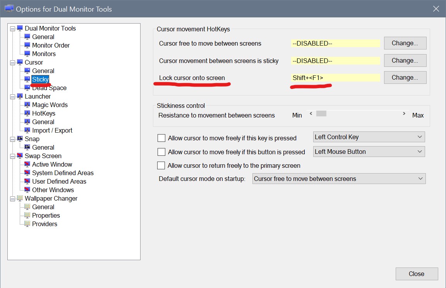Click the icon beside System Defined Areas
The image size is (446, 288).
(27, 173)
